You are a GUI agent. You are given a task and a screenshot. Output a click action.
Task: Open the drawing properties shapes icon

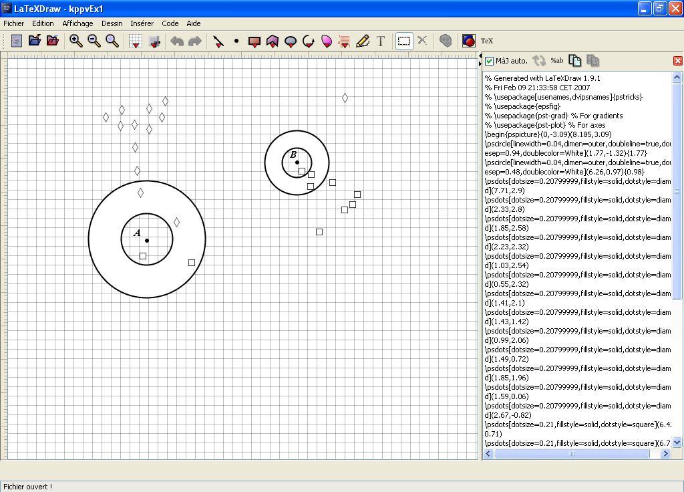(x=468, y=41)
